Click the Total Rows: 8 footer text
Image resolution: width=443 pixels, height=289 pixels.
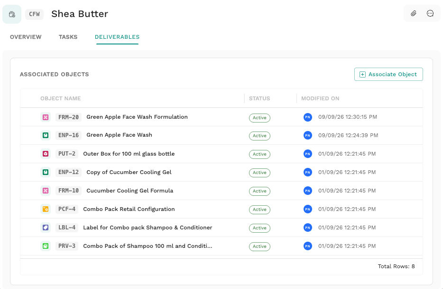click(x=396, y=266)
